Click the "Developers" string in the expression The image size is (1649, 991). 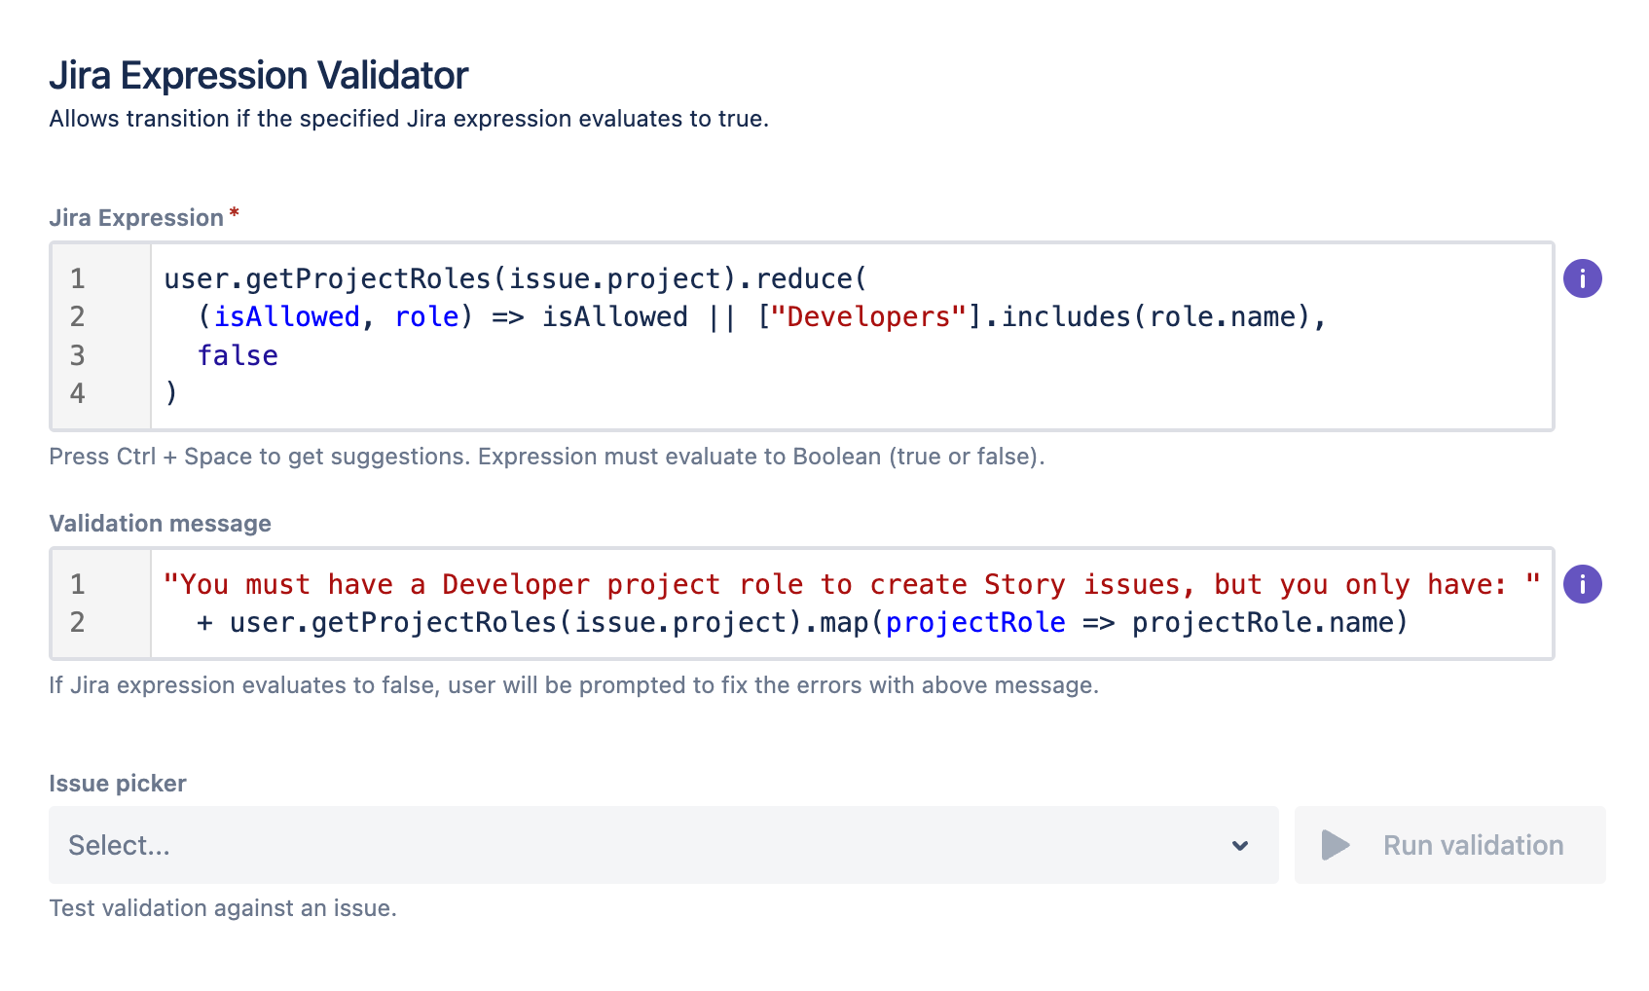pos(868,317)
